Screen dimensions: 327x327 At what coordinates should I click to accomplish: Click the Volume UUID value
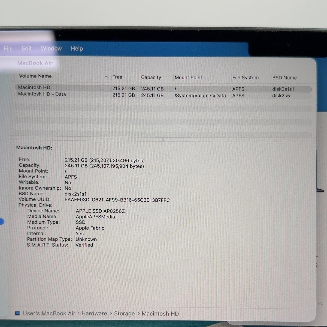coord(117,200)
